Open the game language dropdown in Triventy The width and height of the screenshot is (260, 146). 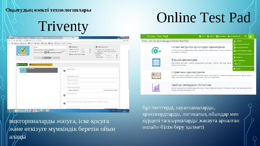click(86, 52)
